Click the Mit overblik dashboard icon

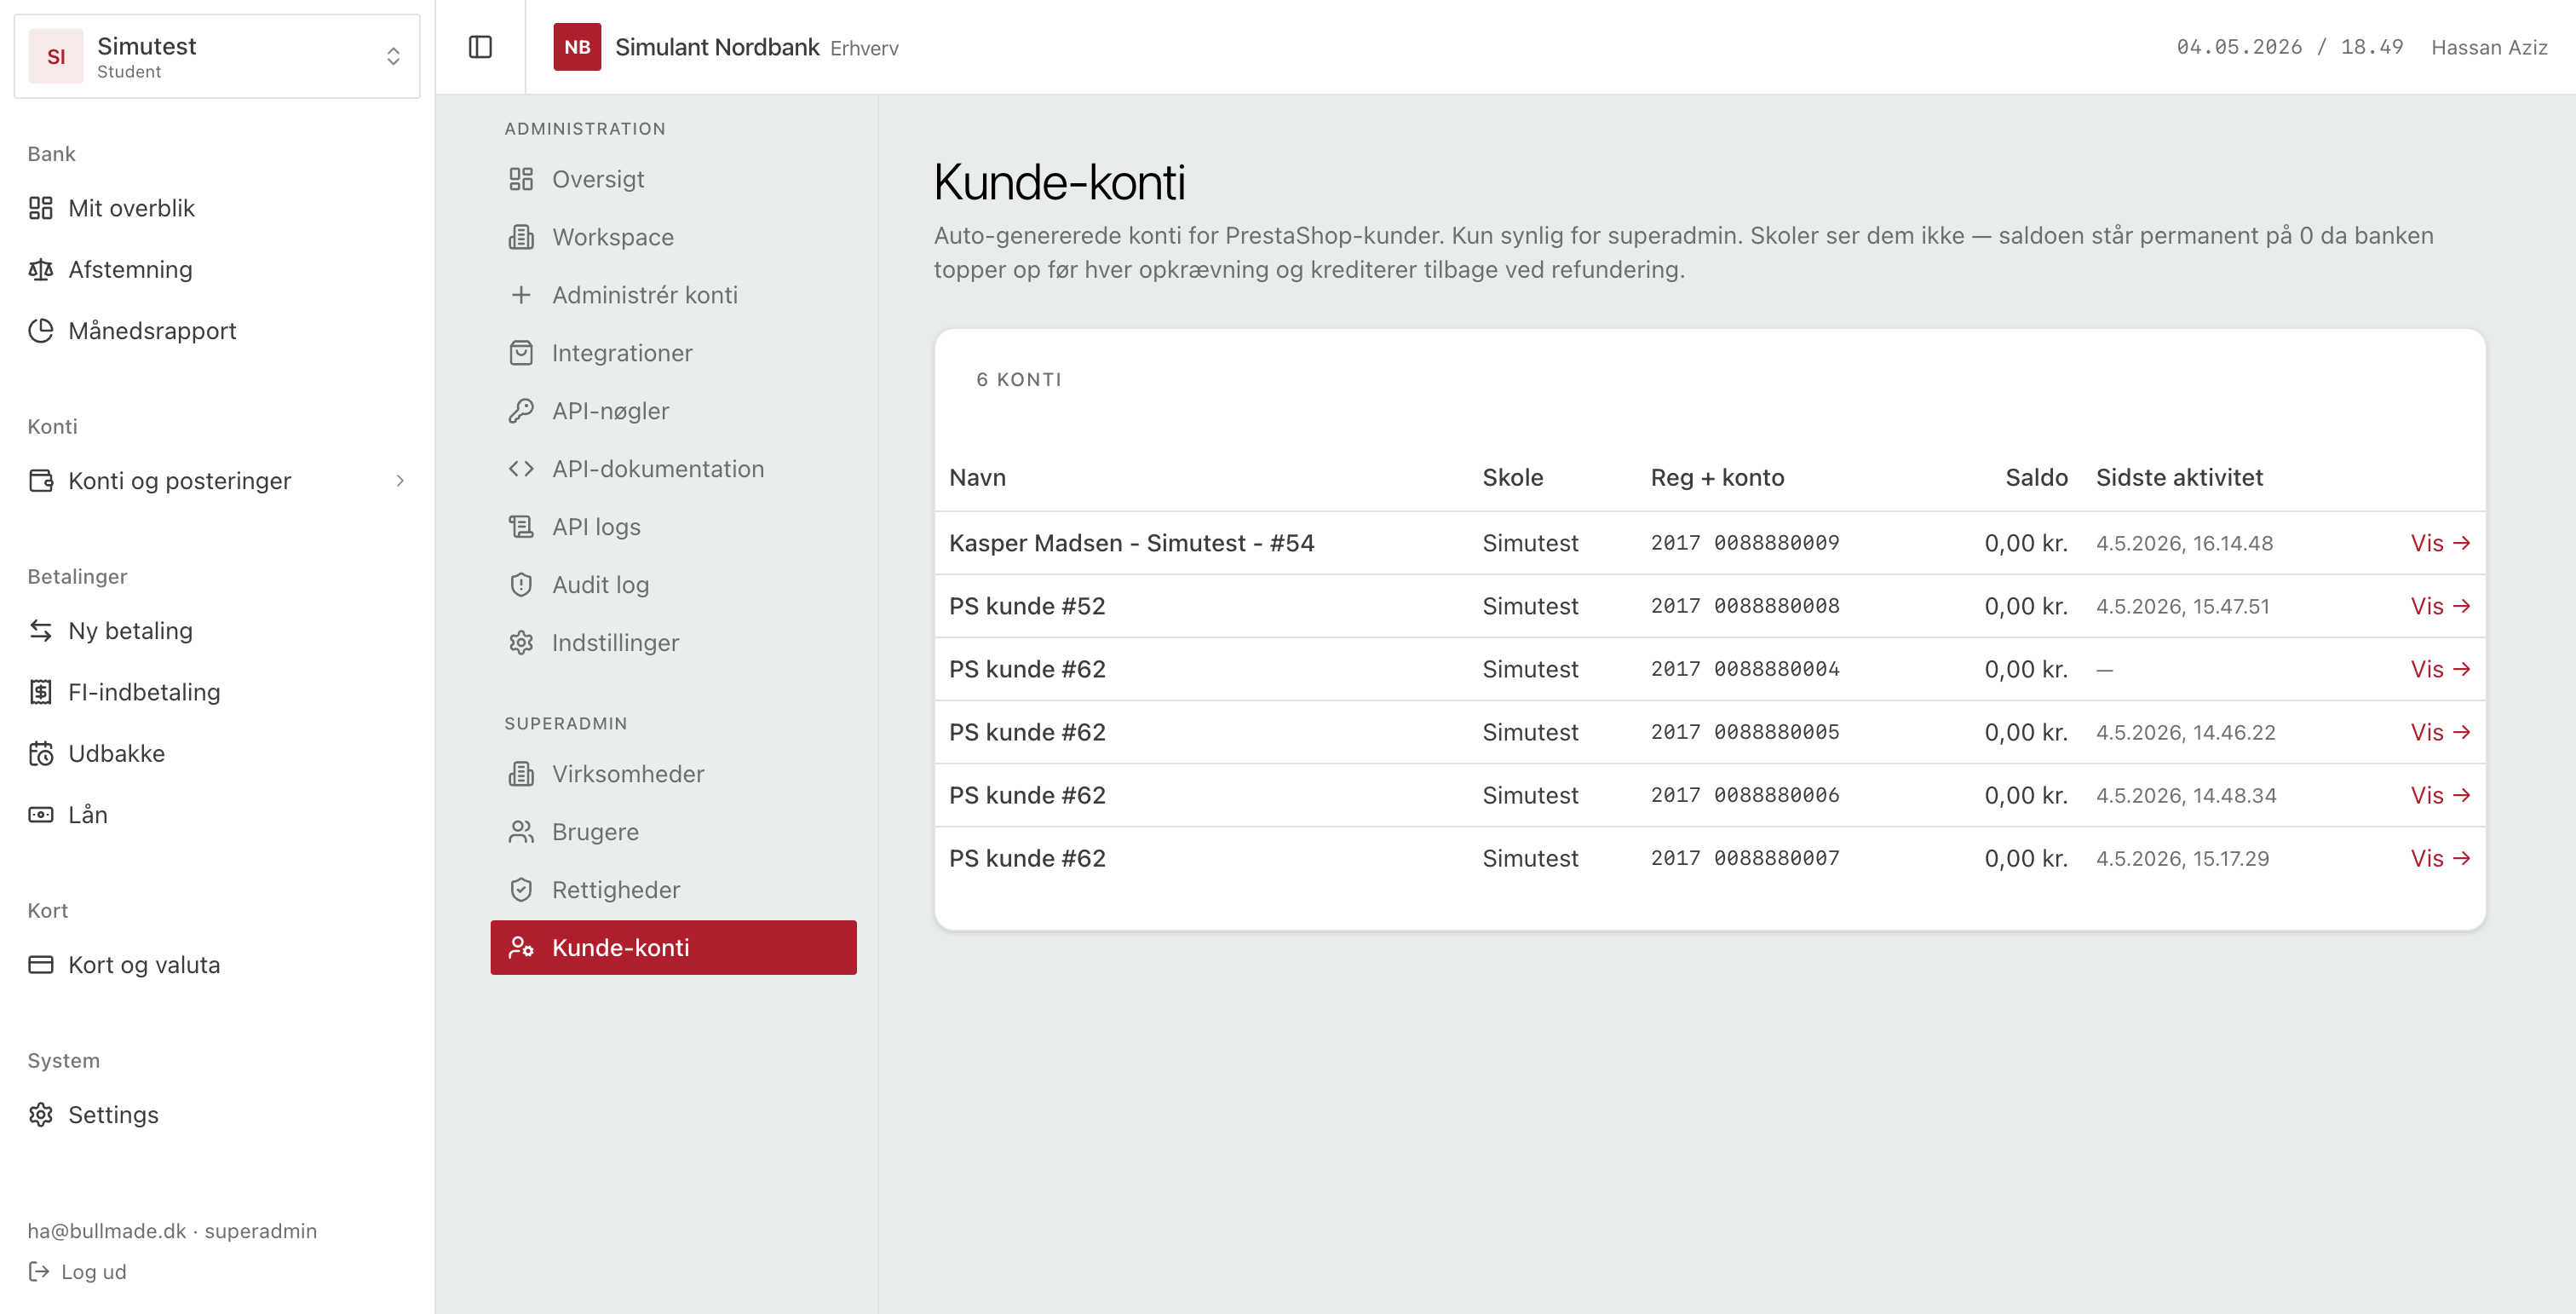(x=41, y=208)
